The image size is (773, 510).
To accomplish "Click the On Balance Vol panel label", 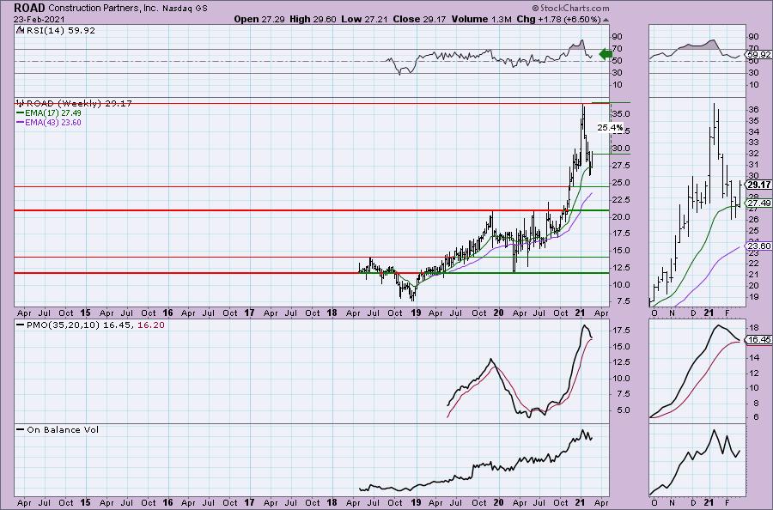I will [58, 429].
